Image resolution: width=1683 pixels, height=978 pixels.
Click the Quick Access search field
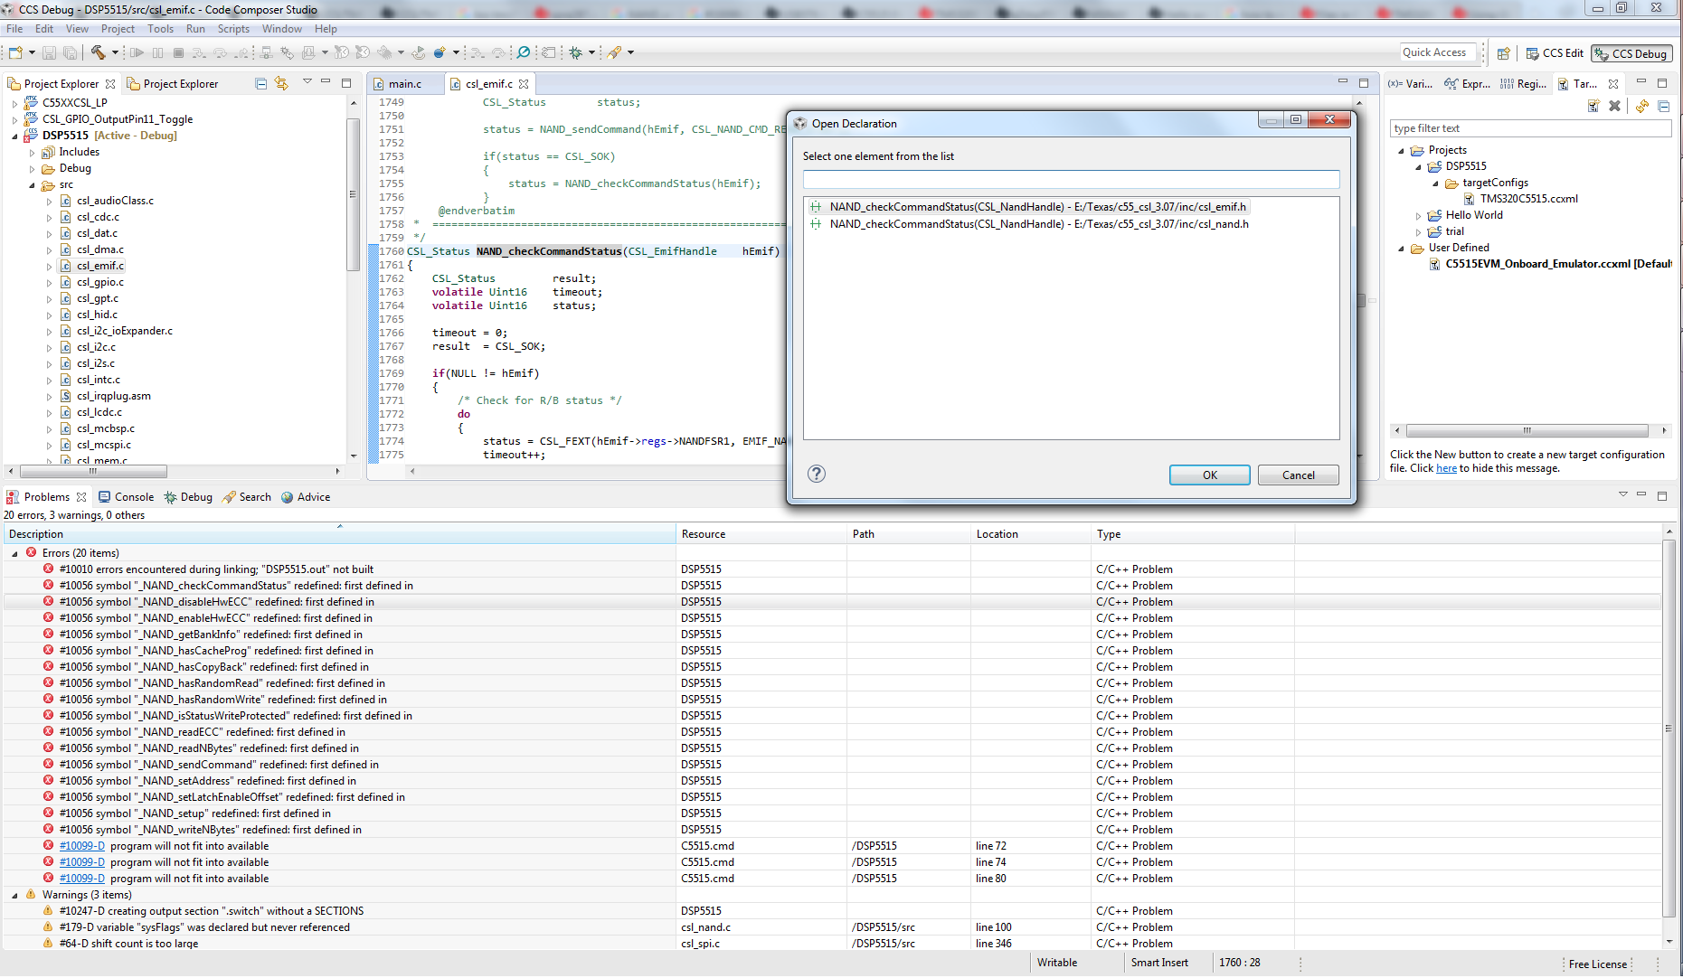[1436, 52]
